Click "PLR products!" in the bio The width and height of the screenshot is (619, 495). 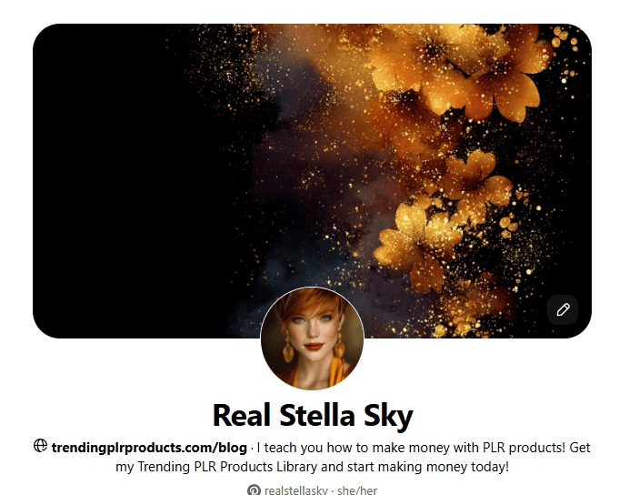(x=524, y=448)
